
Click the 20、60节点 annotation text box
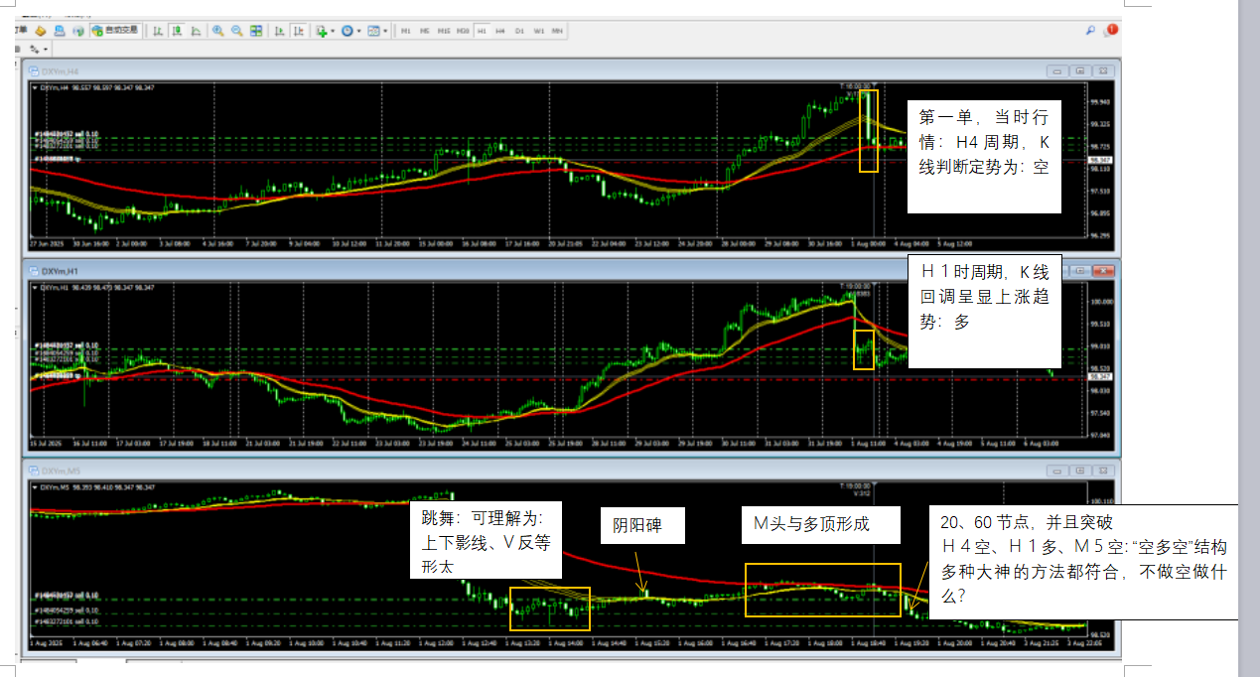click(x=1084, y=563)
